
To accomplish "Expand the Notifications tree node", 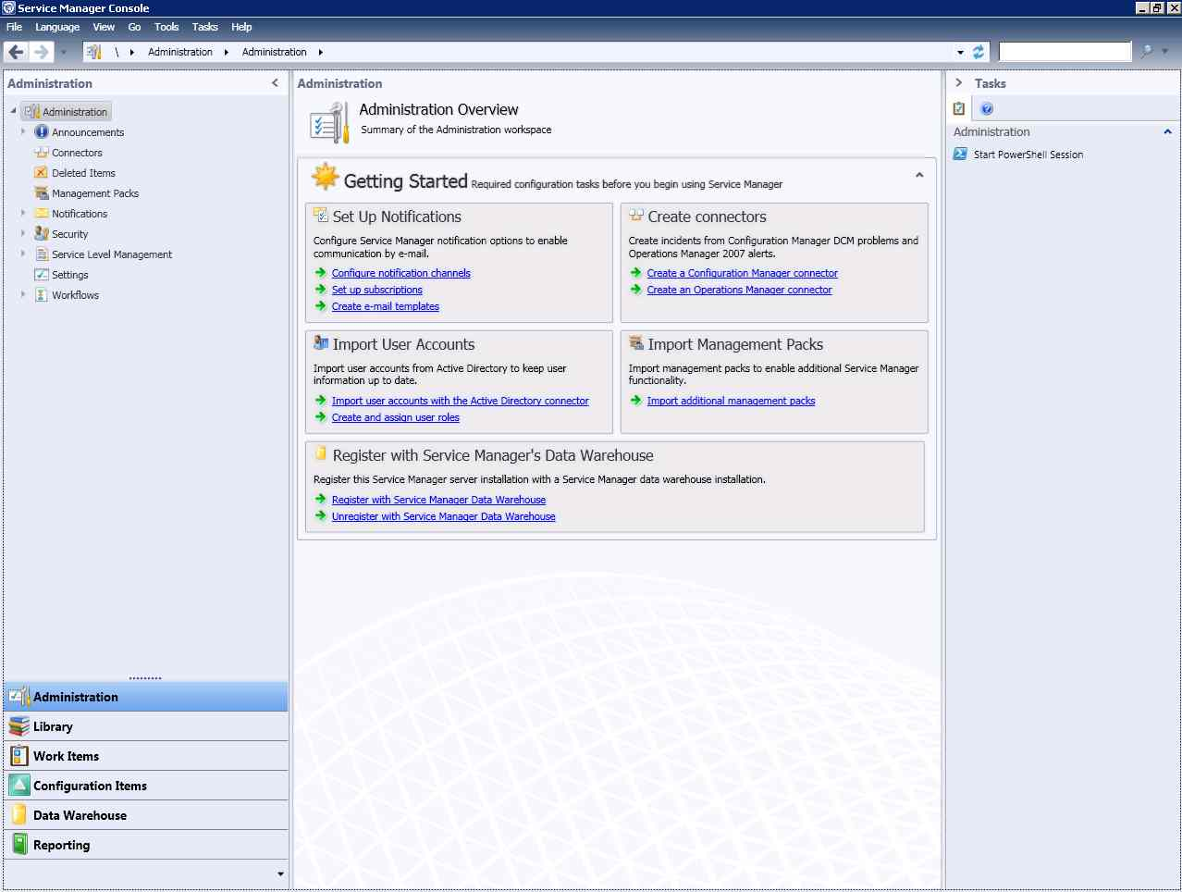I will (x=23, y=214).
